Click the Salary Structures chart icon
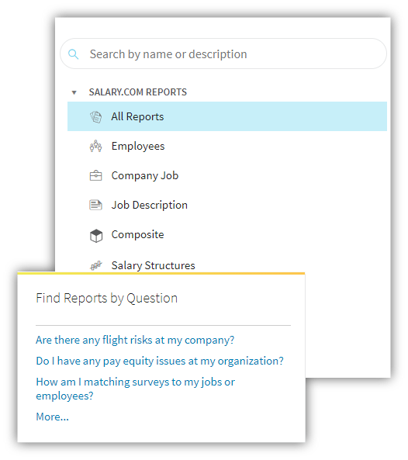408x460 pixels. click(96, 265)
